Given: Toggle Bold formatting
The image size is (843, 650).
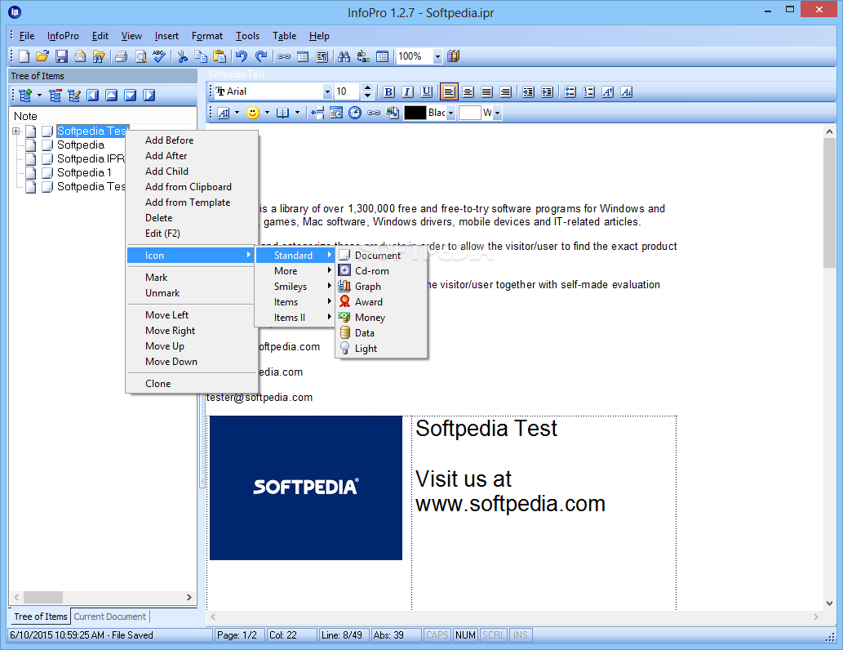Looking at the screenshot, I should pos(388,92).
